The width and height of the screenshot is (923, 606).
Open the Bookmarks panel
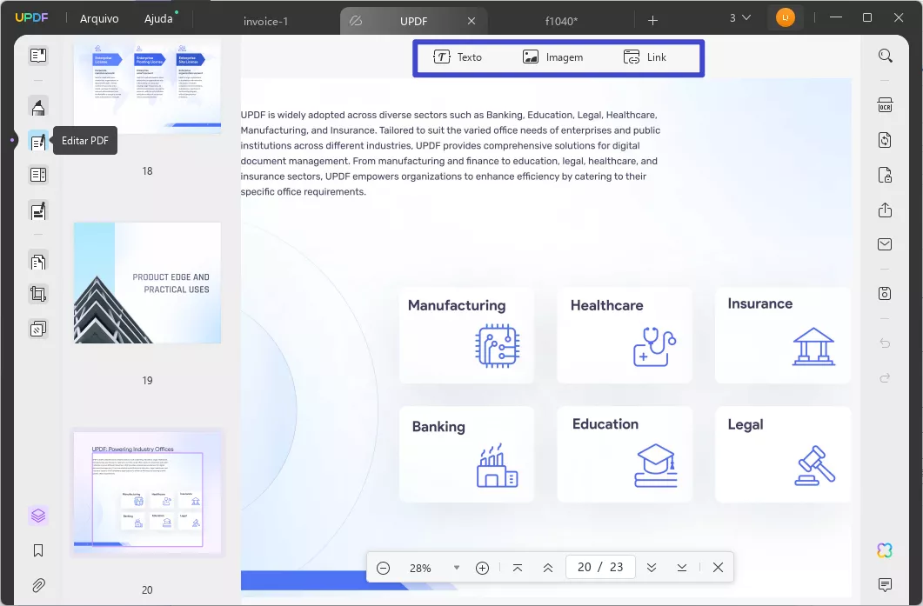38,550
